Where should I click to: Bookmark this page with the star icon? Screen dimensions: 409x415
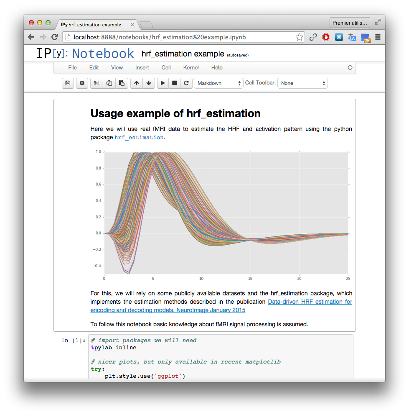pyautogui.click(x=299, y=37)
